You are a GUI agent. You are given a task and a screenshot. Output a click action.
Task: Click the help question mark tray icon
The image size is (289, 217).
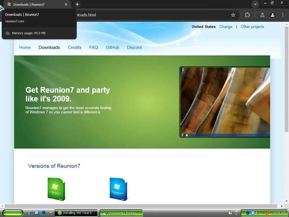coord(230,213)
